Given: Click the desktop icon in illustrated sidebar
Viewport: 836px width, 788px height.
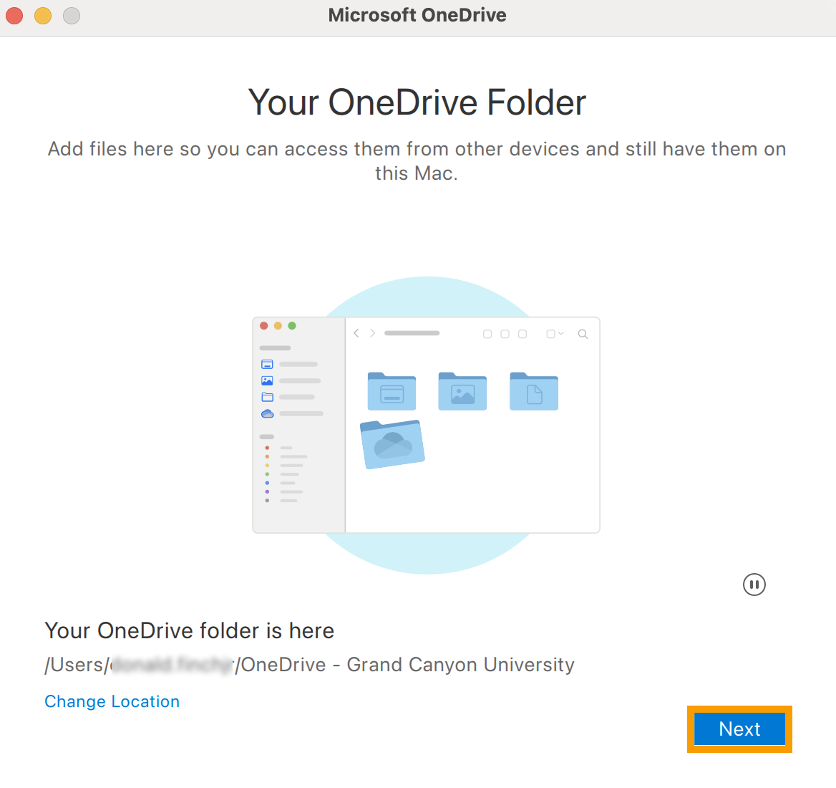Looking at the screenshot, I should [x=267, y=364].
